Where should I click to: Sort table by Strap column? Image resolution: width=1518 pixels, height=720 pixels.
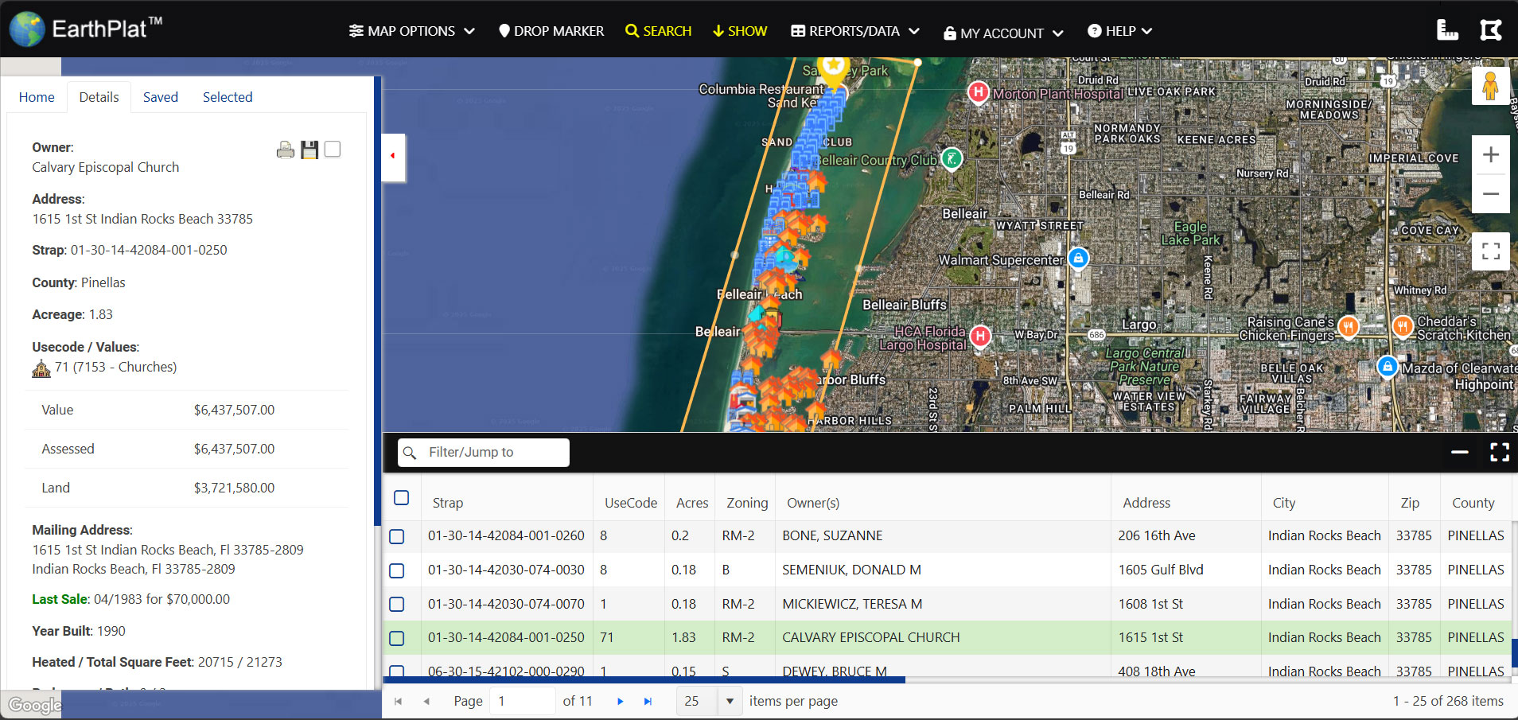448,503
